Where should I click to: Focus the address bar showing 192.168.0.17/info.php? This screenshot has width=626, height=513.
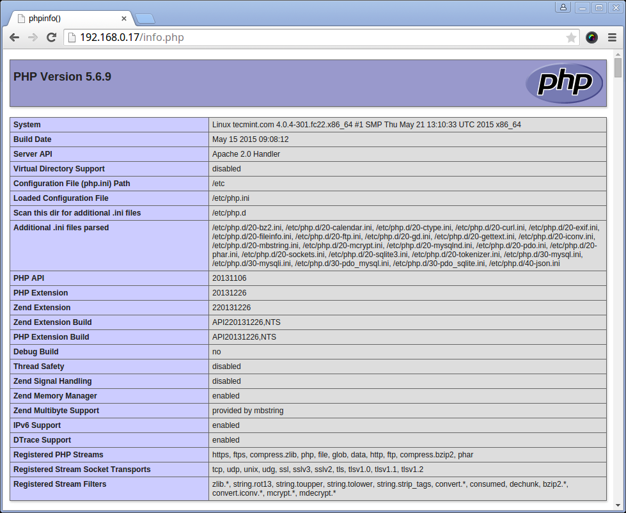(x=322, y=38)
